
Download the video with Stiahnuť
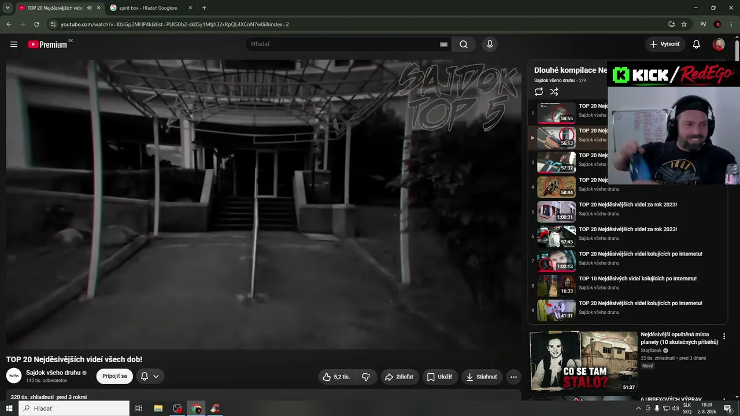tap(482, 377)
